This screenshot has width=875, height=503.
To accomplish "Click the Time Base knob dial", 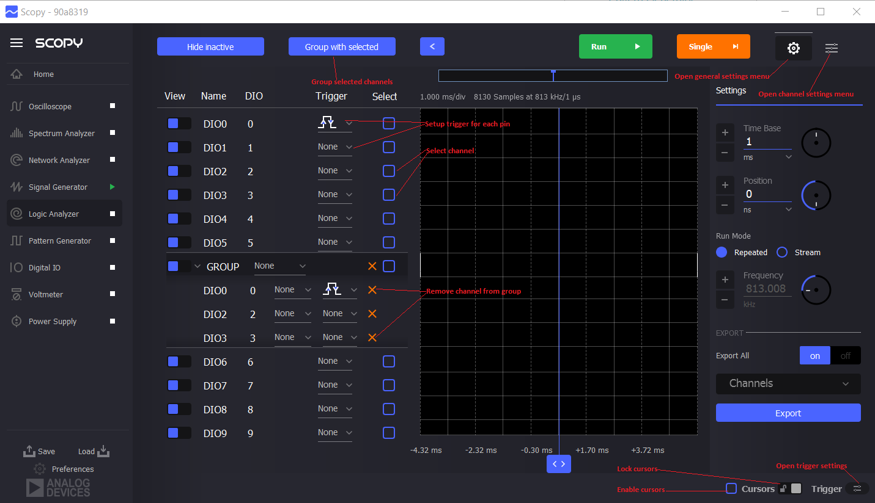I will point(816,143).
